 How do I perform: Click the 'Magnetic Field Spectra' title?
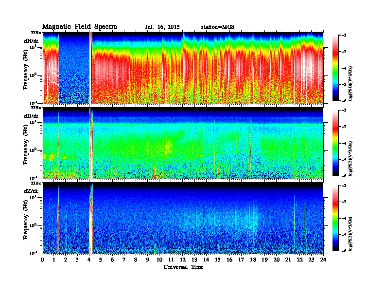click(80, 27)
